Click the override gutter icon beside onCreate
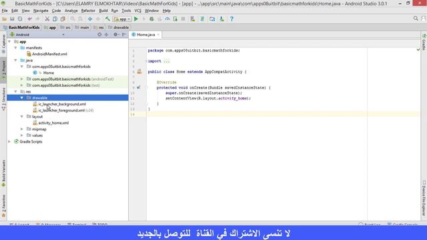This screenshot has width=427, height=240. (138, 87)
